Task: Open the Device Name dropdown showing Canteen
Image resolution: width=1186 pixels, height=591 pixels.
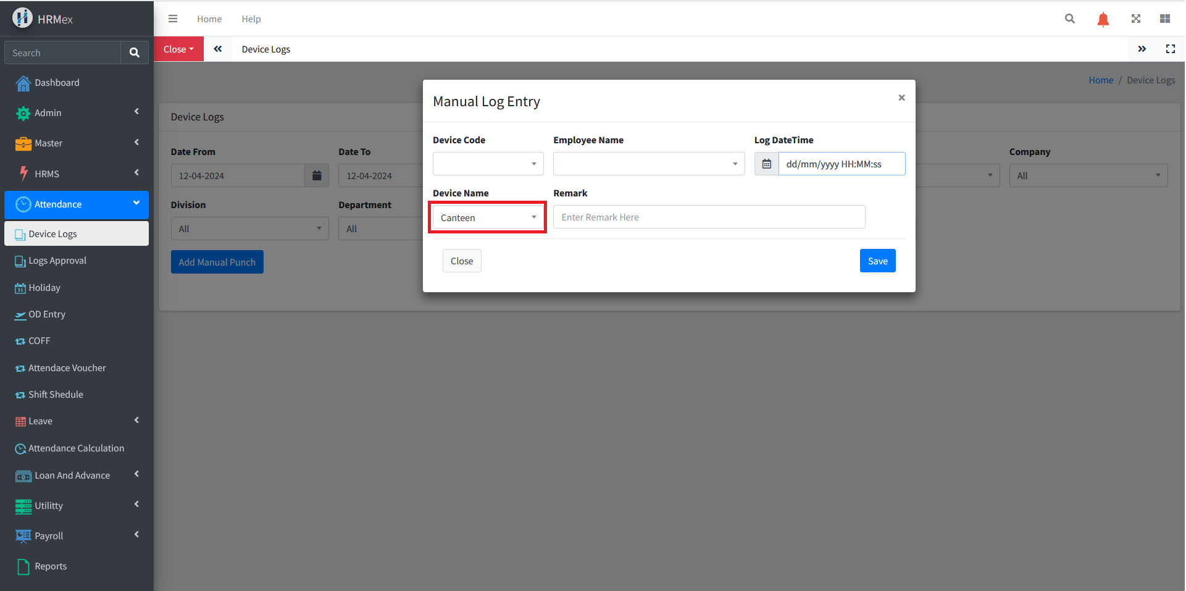Action: click(x=488, y=217)
